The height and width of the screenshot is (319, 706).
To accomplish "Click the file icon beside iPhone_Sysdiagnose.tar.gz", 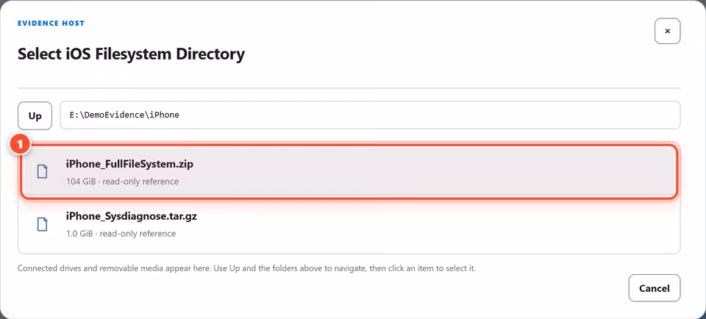I will tap(42, 224).
